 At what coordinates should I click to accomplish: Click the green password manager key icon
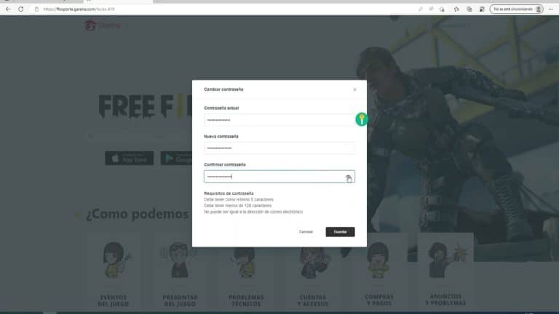pos(362,119)
